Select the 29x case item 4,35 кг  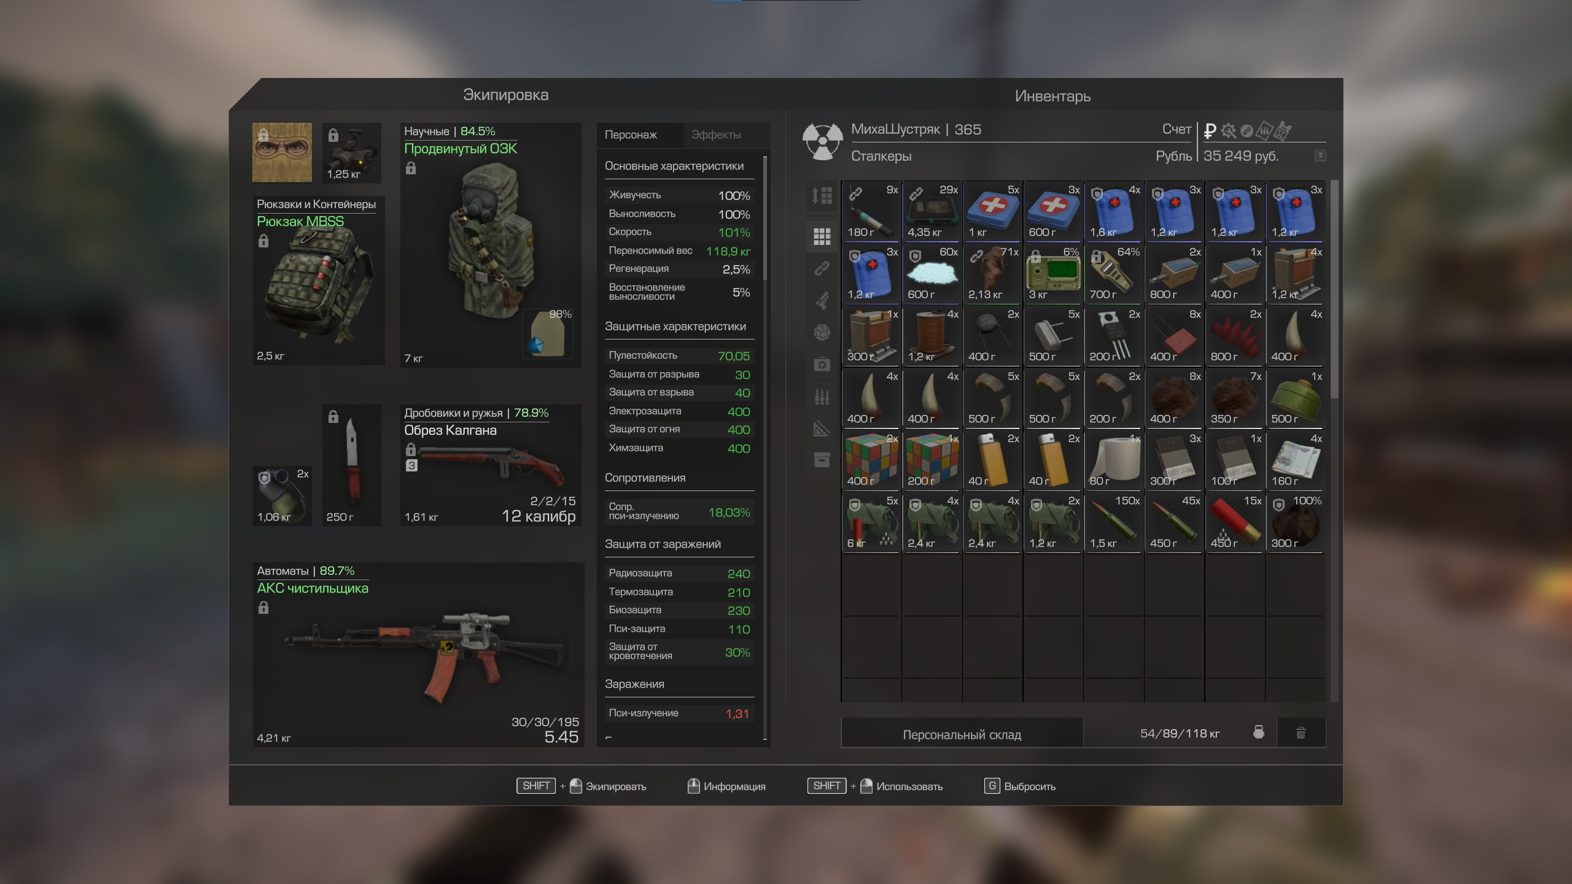932,211
